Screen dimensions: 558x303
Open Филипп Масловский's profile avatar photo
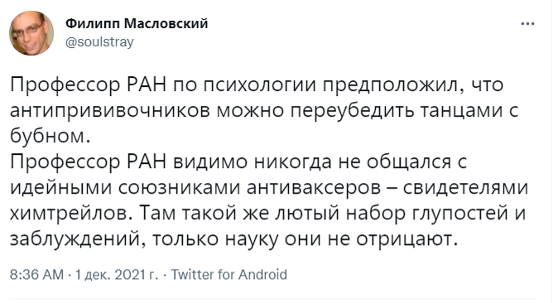pos(31,33)
